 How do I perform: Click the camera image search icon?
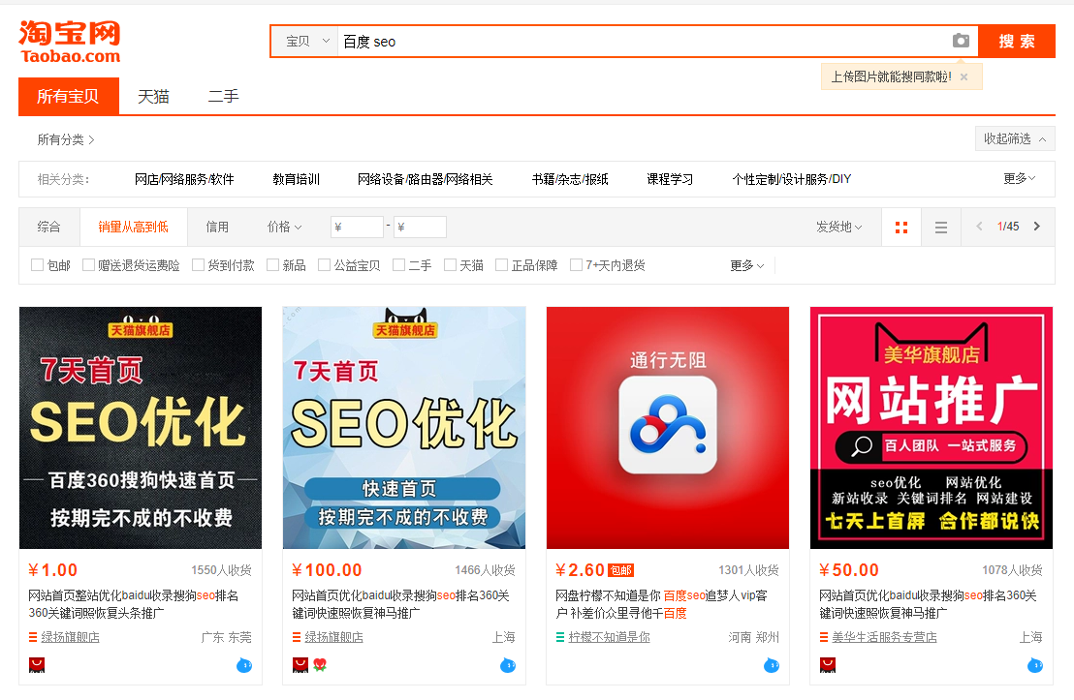[961, 41]
